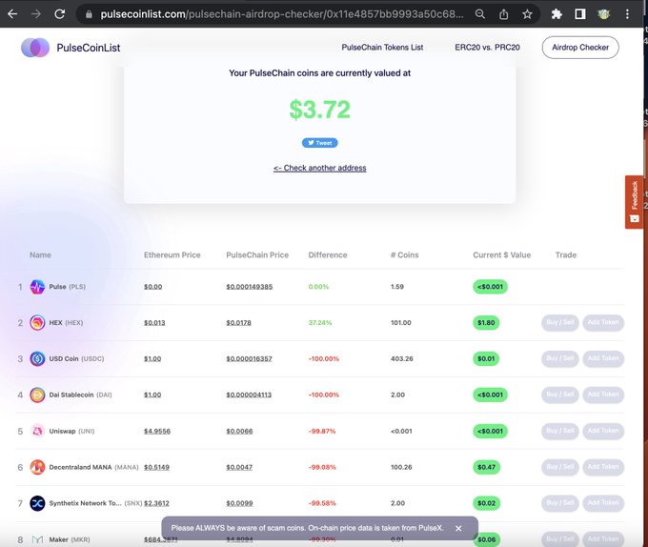Image resolution: width=648 pixels, height=547 pixels.
Task: Click Synthetix PulseChain price $0.0099
Action: [239, 503]
